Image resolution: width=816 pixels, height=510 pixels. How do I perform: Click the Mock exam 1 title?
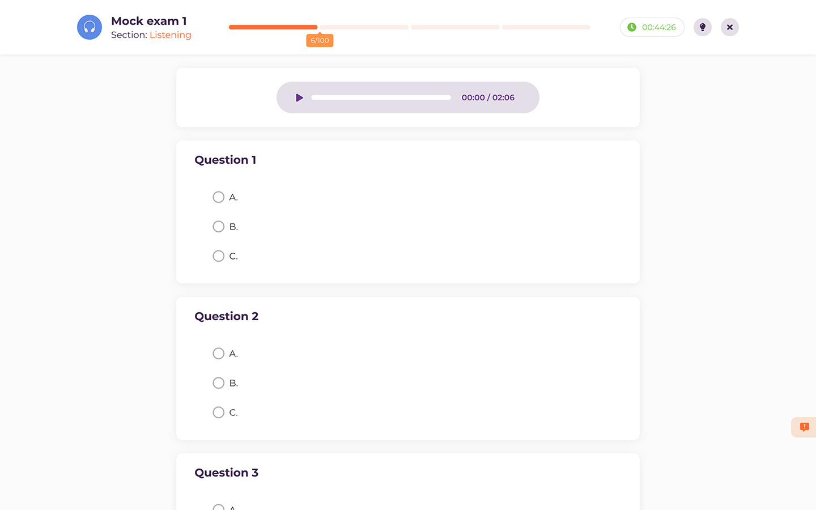148,20
